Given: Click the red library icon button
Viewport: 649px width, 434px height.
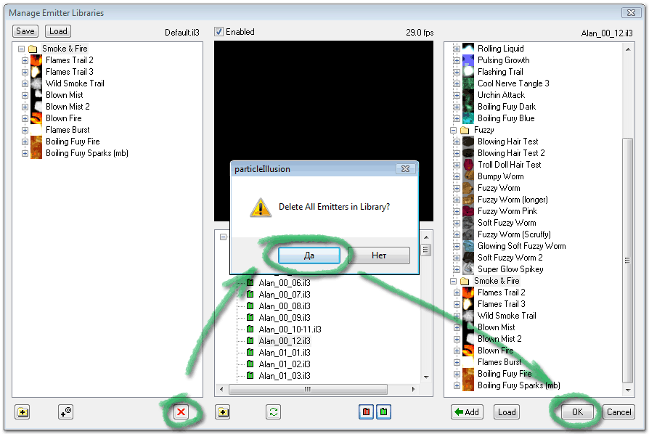Looking at the screenshot, I should (x=367, y=412).
